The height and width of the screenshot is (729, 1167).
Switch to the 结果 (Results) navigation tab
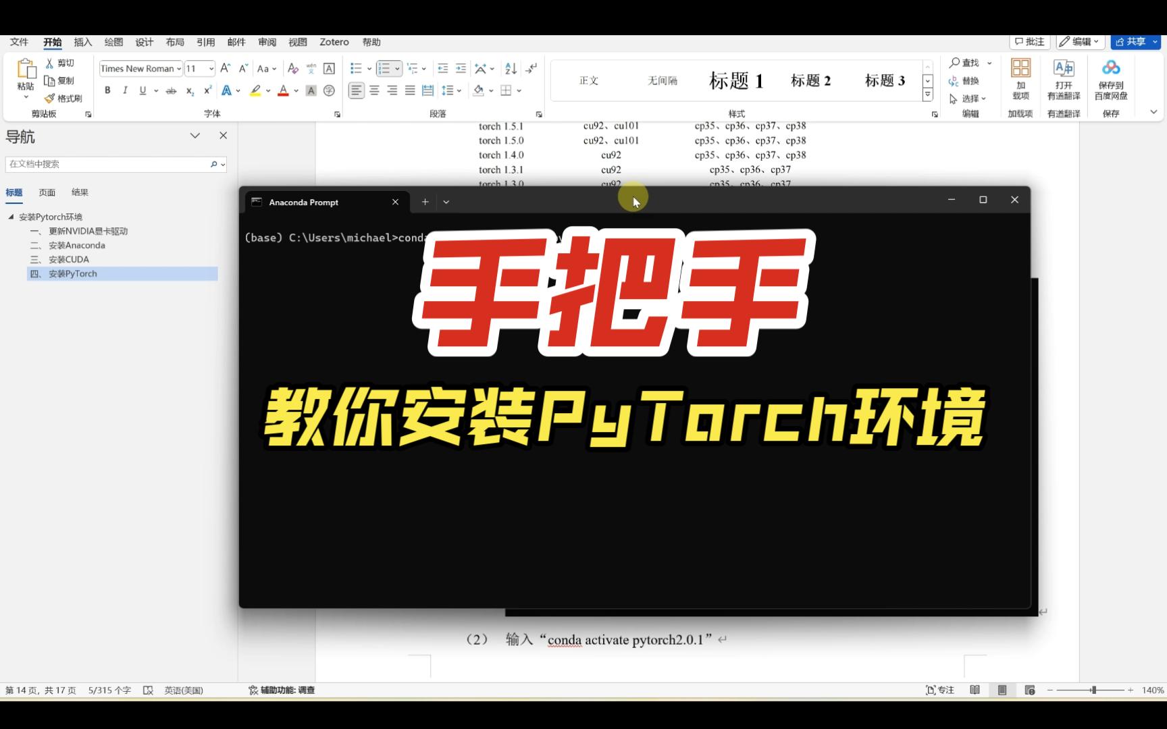coord(80,192)
